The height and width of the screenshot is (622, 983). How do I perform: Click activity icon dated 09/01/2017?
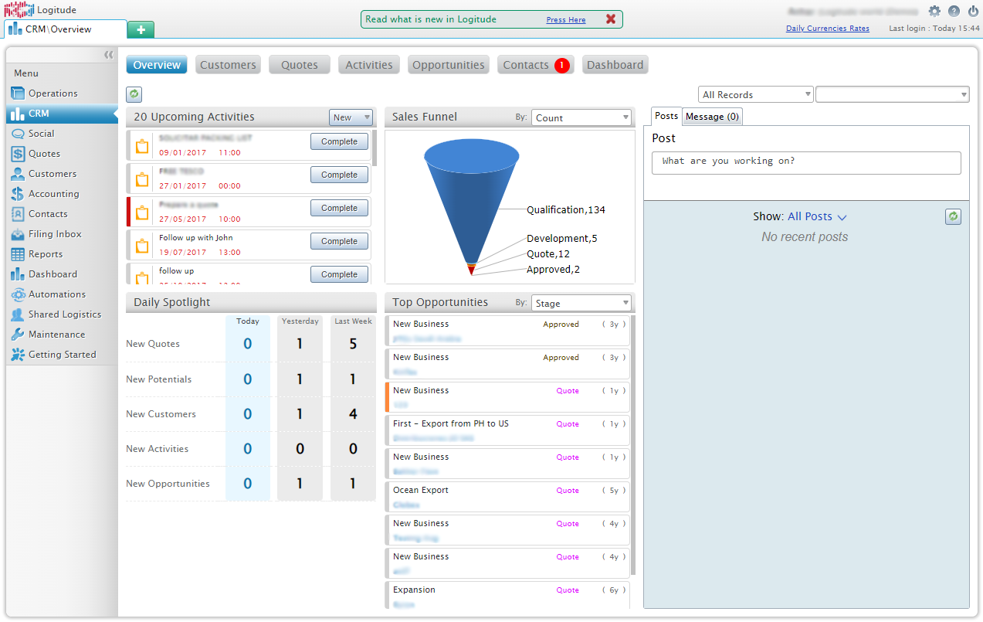tap(142, 147)
